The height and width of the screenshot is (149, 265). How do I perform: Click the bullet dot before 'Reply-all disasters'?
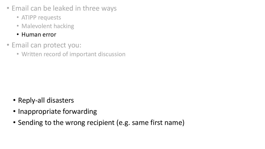coord(14,100)
